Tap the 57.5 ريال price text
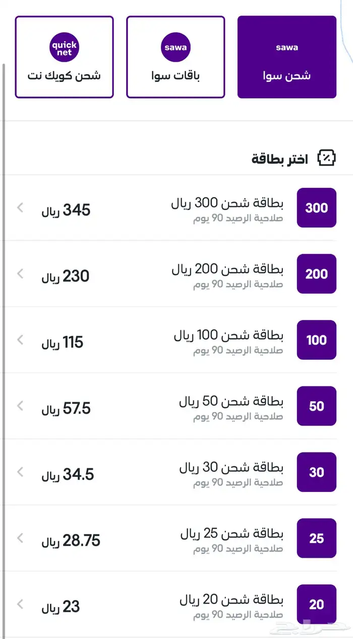The image size is (353, 639). (x=66, y=407)
